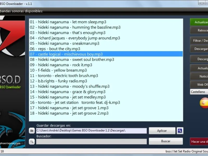Select track 09 rock it.mp3
This screenshot has width=208, height=156.
[x=106, y=65]
